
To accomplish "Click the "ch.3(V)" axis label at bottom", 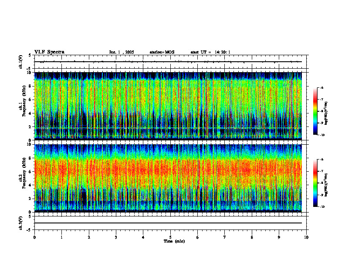I will 20,223.
